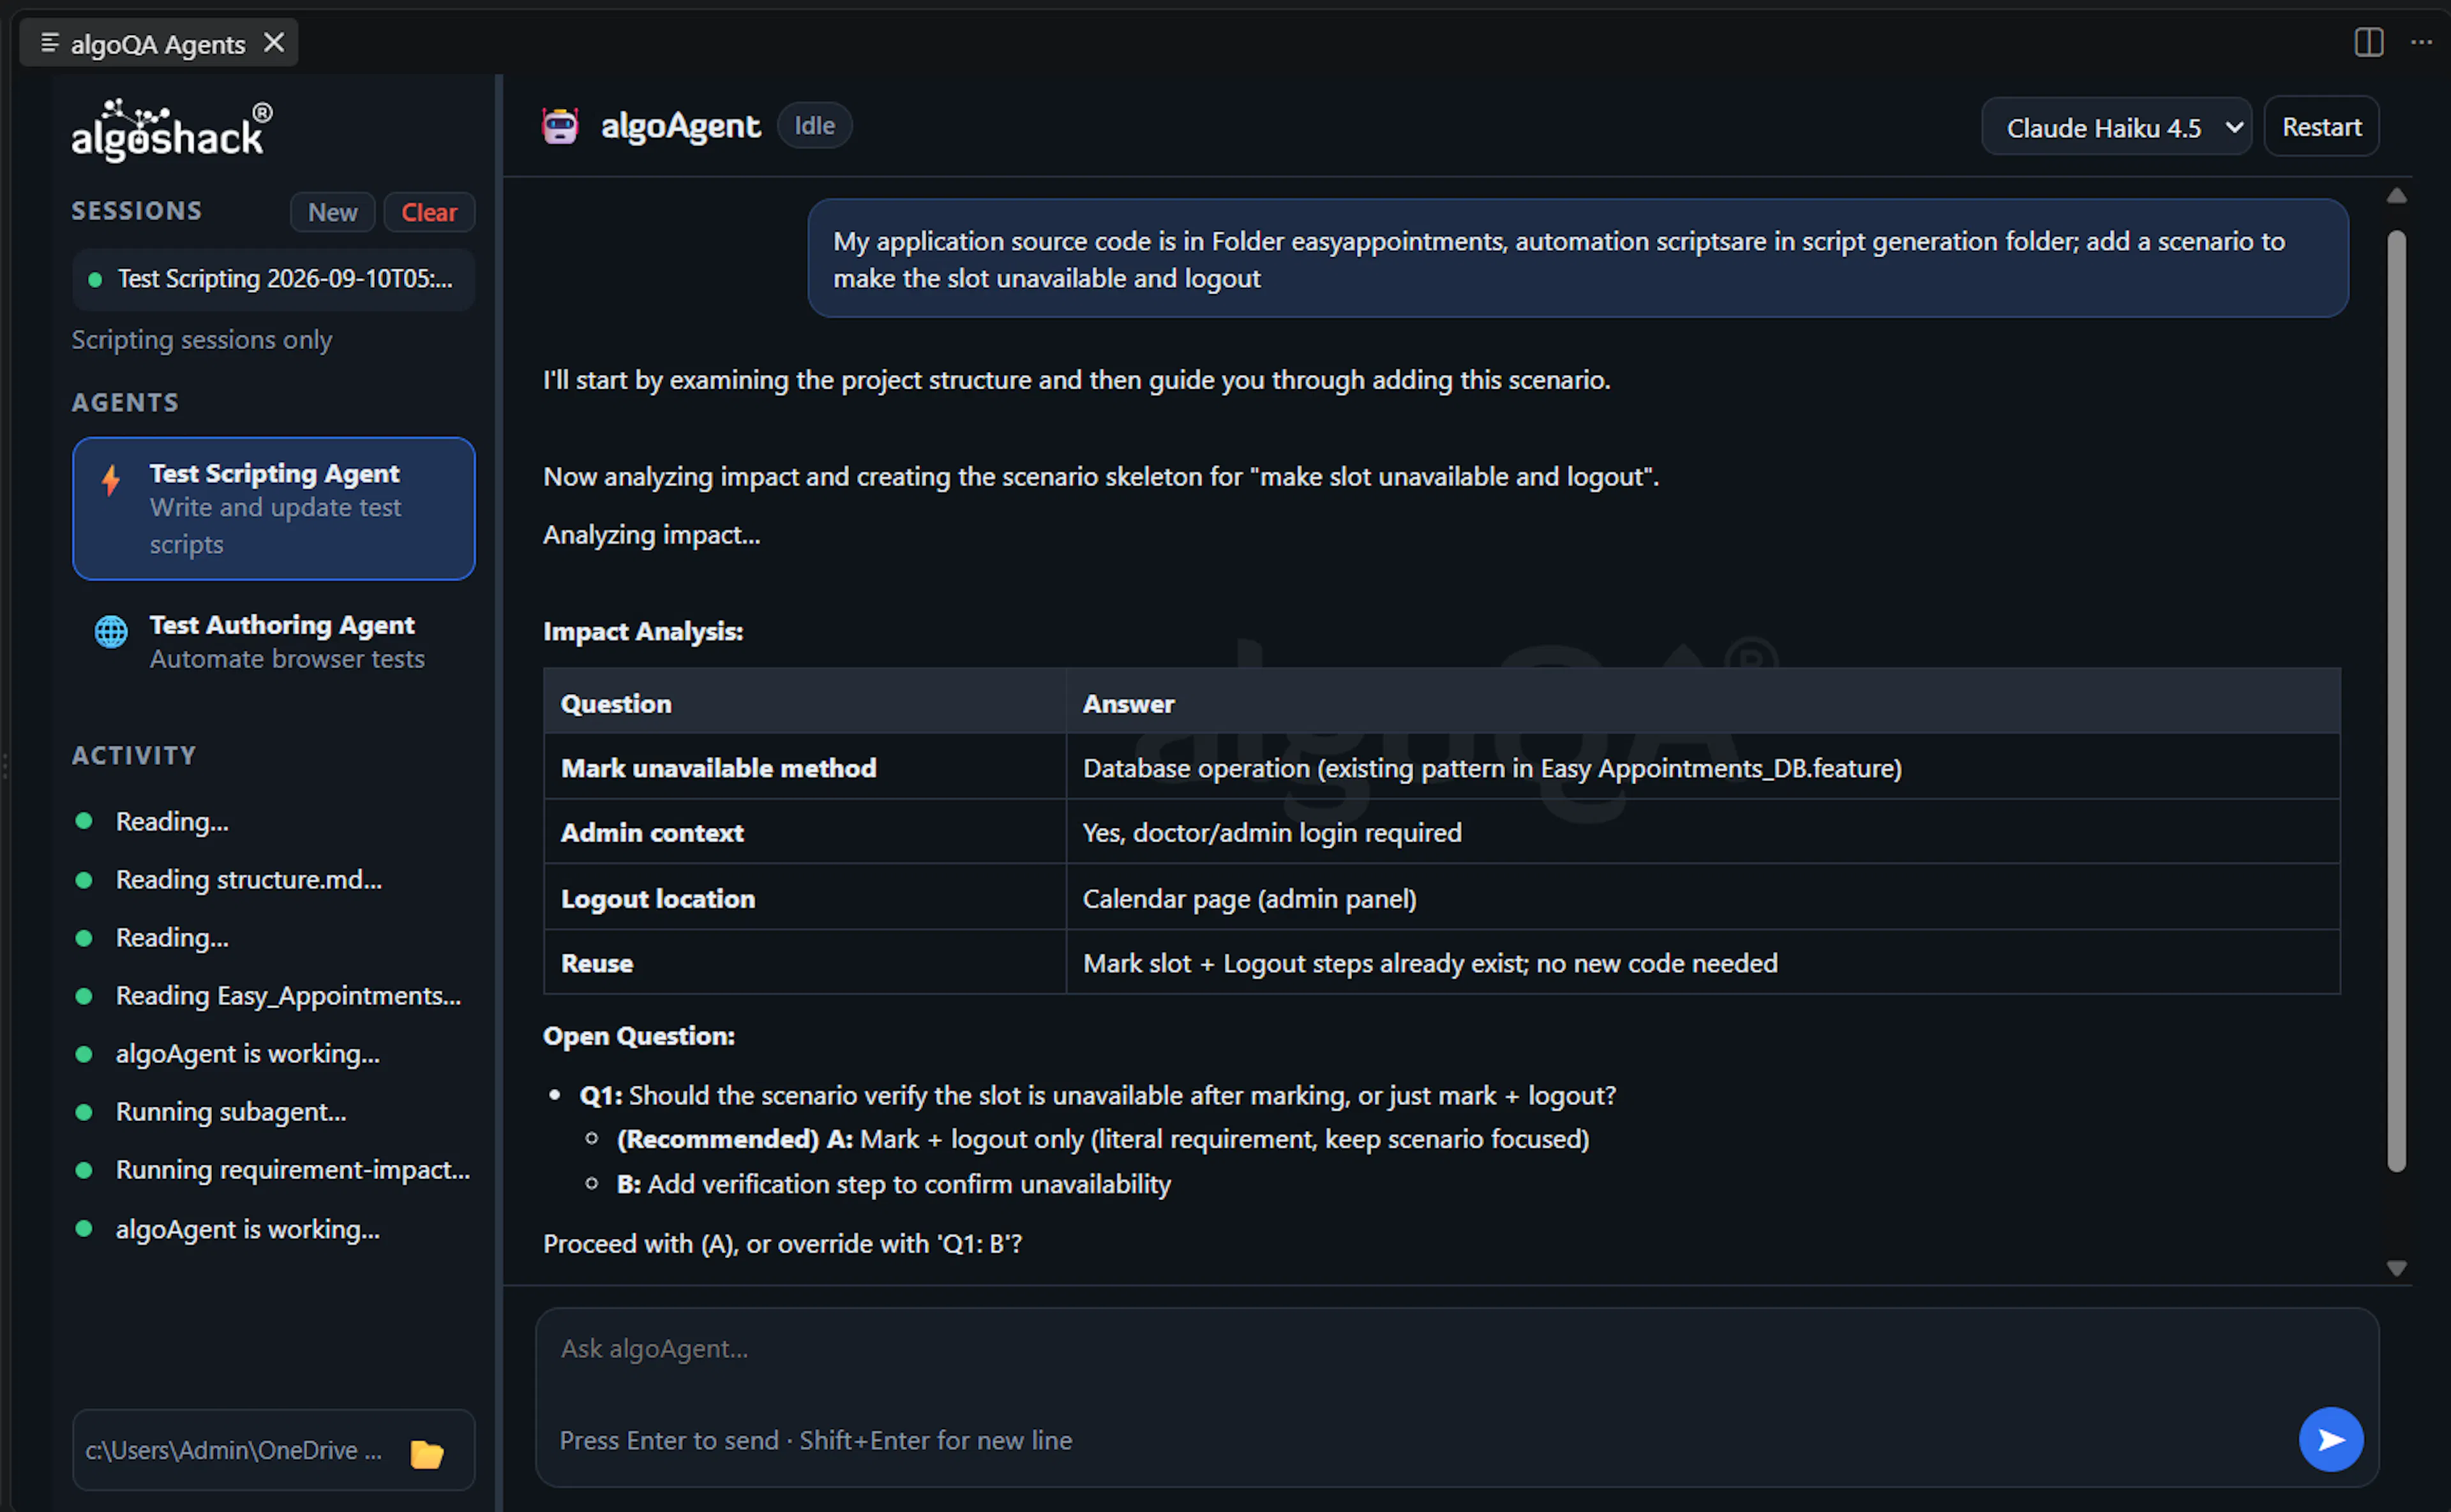Viewport: 2451px width, 1512px height.
Task: Select the Test Scripting session entry
Action: (273, 279)
